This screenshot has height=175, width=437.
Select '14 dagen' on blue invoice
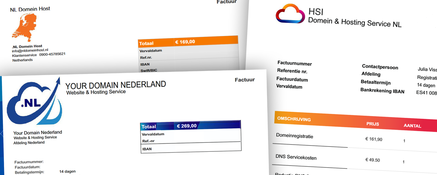(67, 171)
